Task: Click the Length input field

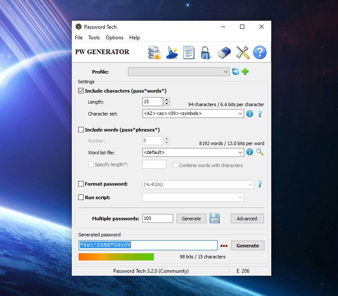Action: click(153, 101)
